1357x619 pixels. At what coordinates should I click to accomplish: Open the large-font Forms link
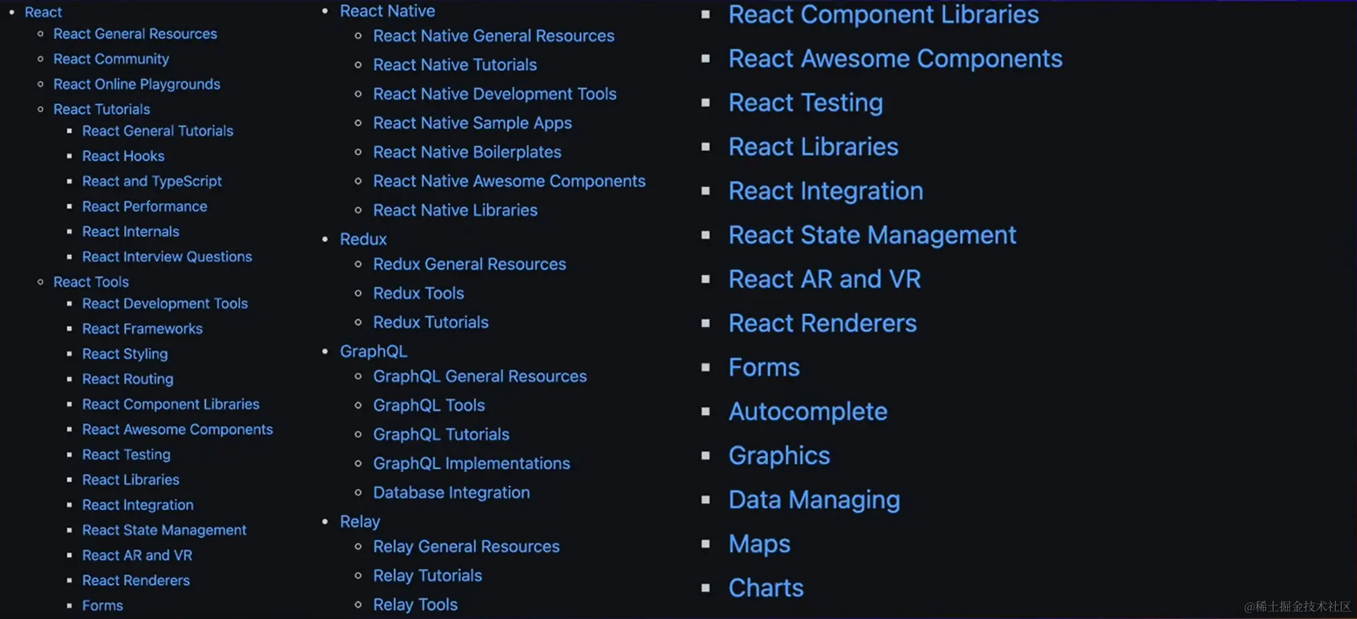click(x=764, y=368)
